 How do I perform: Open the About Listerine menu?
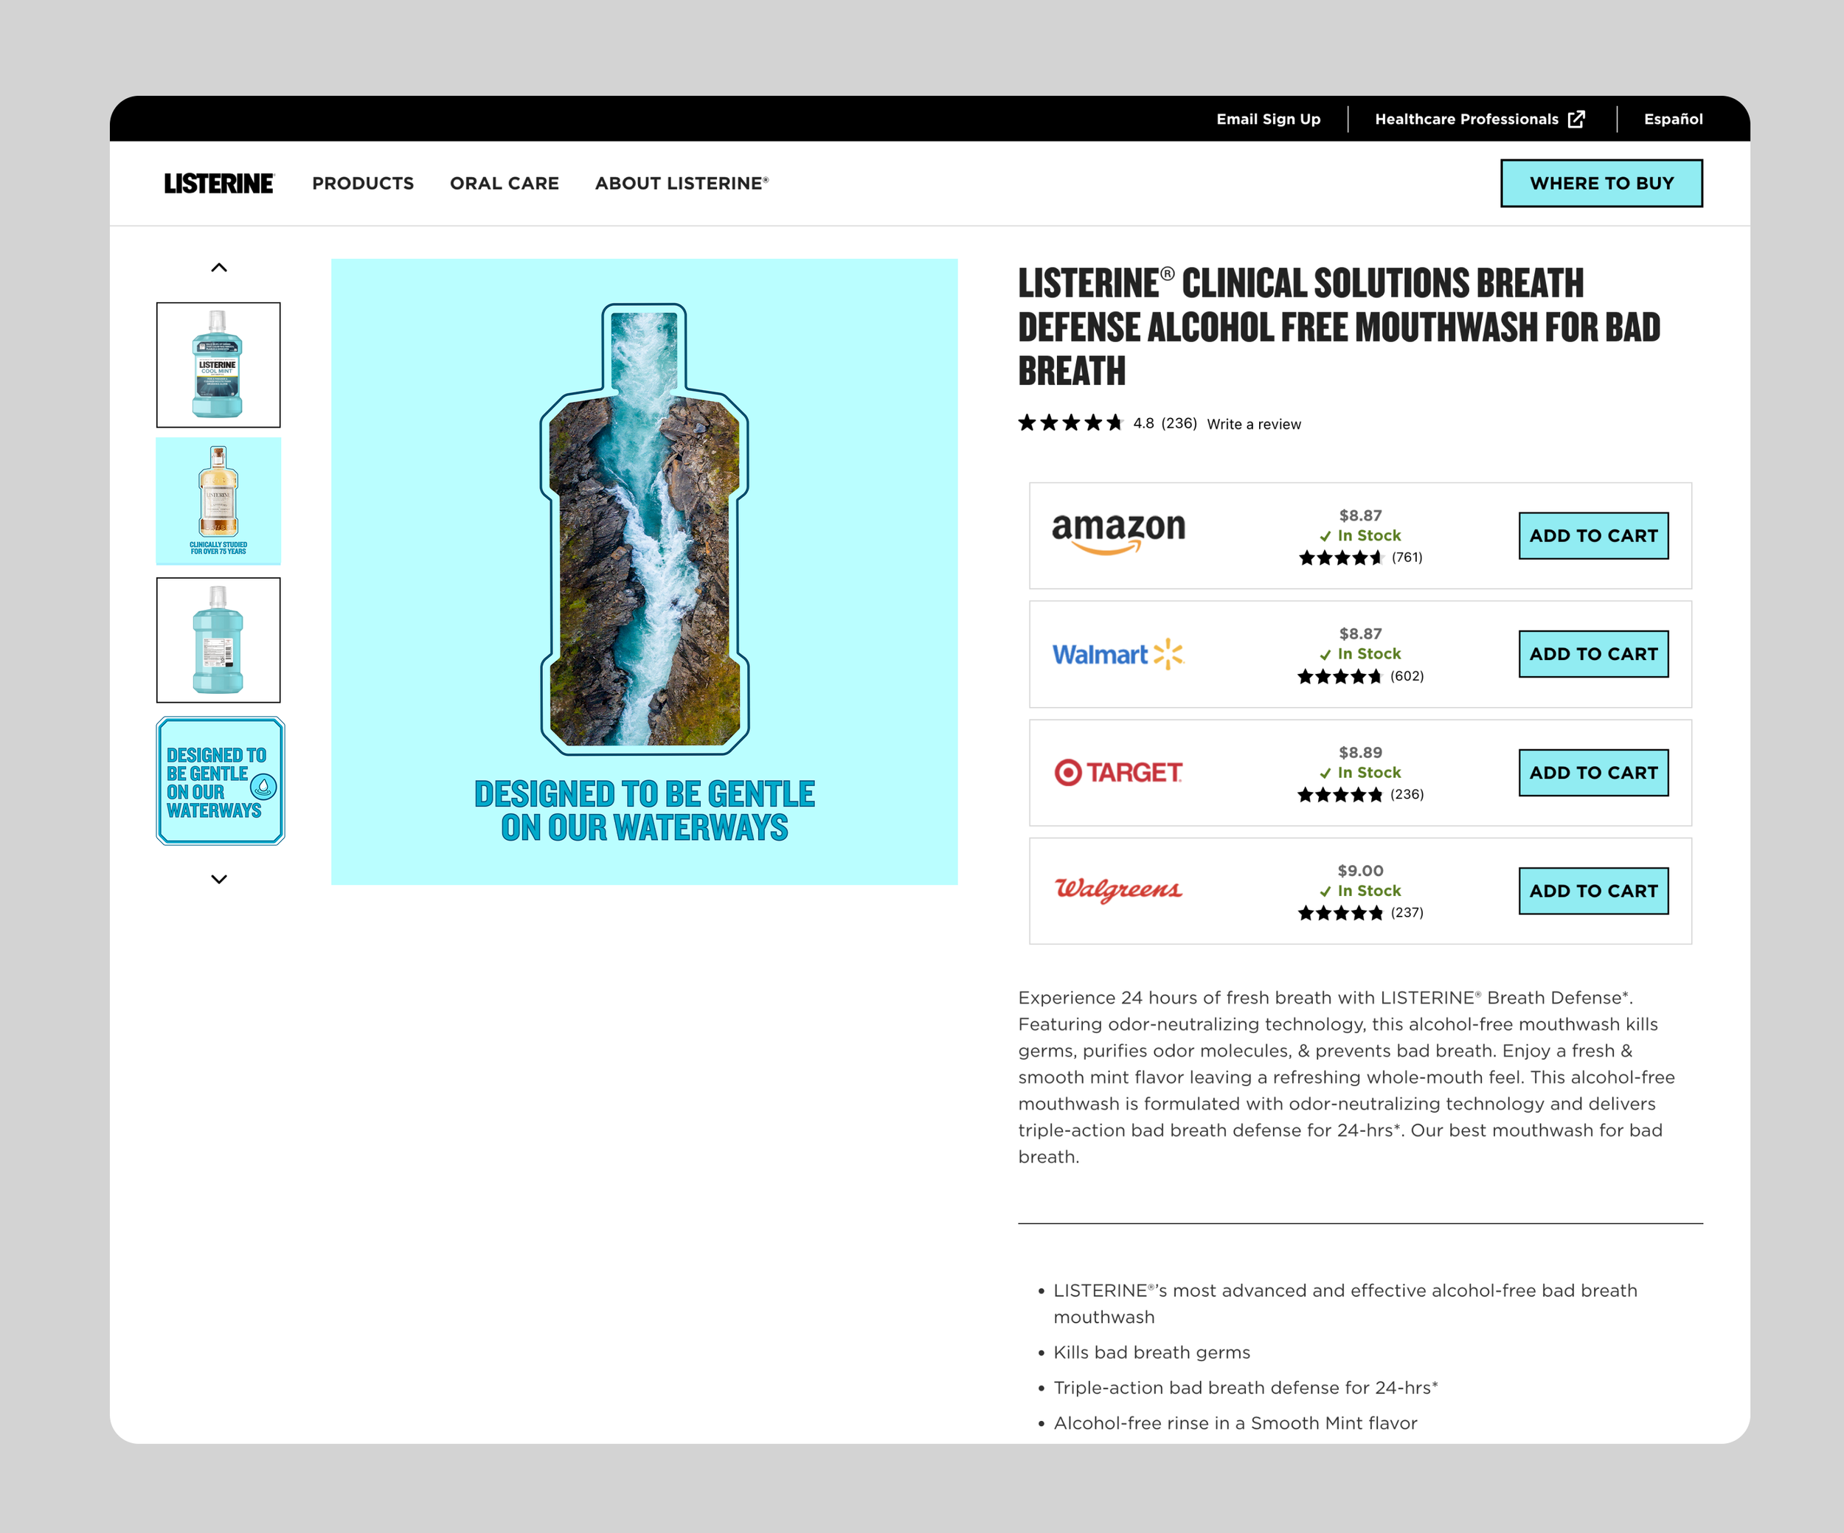click(x=682, y=184)
